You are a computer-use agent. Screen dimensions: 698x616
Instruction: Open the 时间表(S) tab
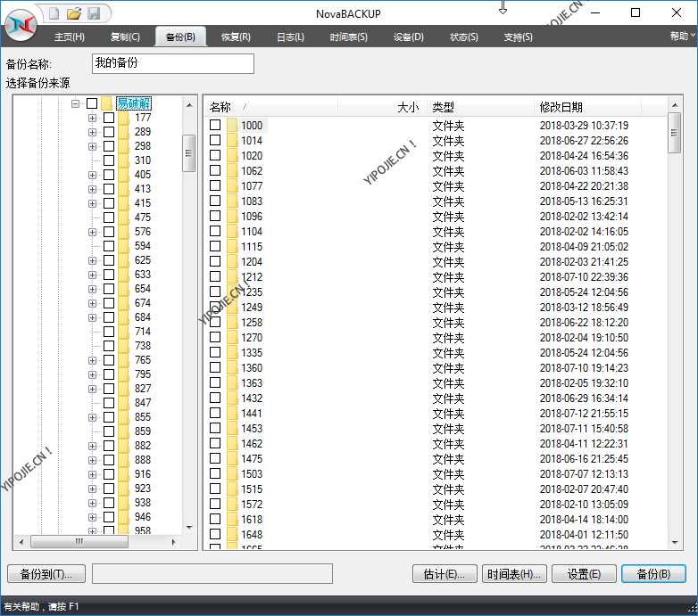point(348,37)
